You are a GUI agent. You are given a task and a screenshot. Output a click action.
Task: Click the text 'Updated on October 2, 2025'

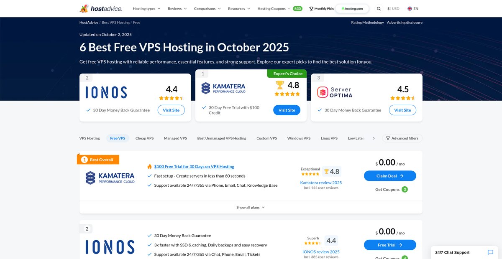point(105,35)
